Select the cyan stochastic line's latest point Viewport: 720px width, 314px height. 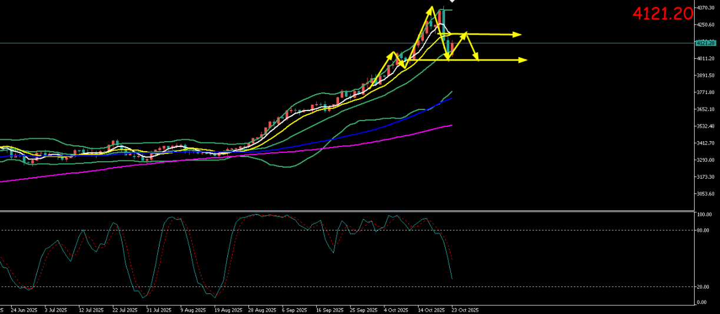click(452, 278)
